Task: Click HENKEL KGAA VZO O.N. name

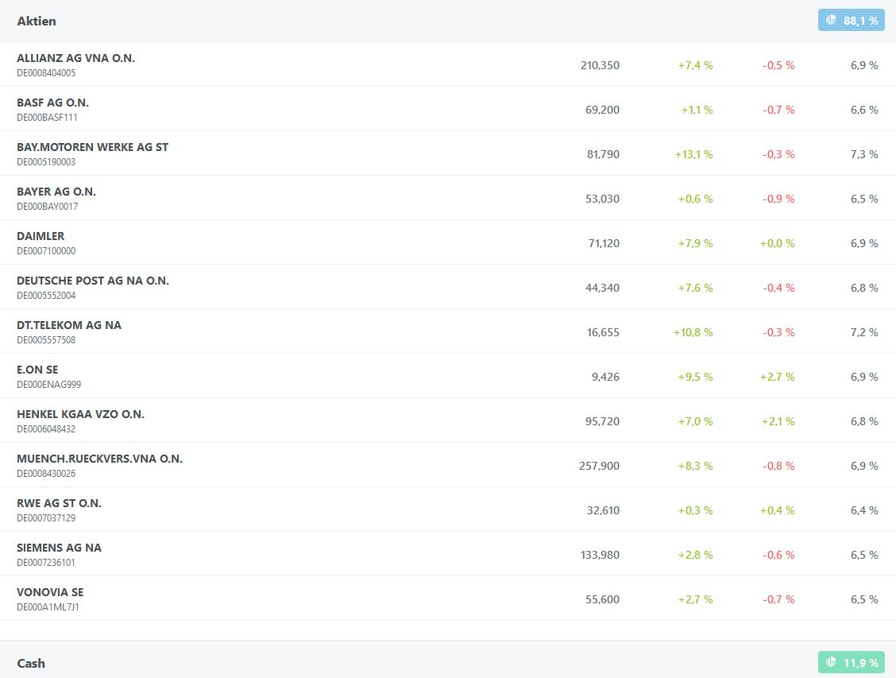Action: pyautogui.click(x=80, y=414)
